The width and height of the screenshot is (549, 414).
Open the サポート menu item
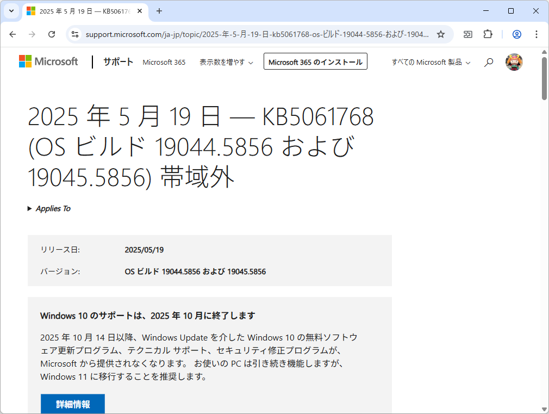[x=118, y=61]
